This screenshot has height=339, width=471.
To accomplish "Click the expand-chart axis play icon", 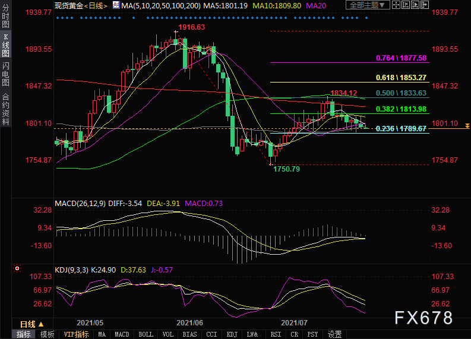I will [x=415, y=5].
